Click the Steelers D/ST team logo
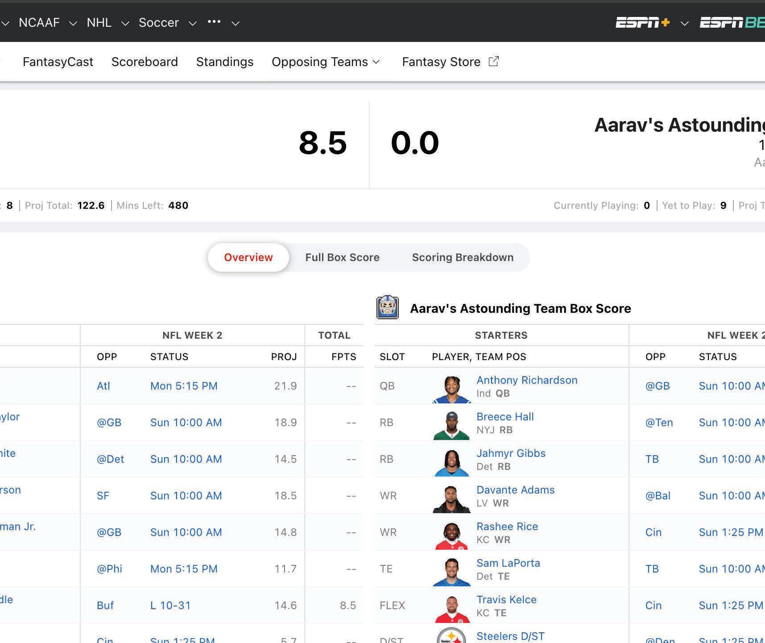 click(451, 635)
